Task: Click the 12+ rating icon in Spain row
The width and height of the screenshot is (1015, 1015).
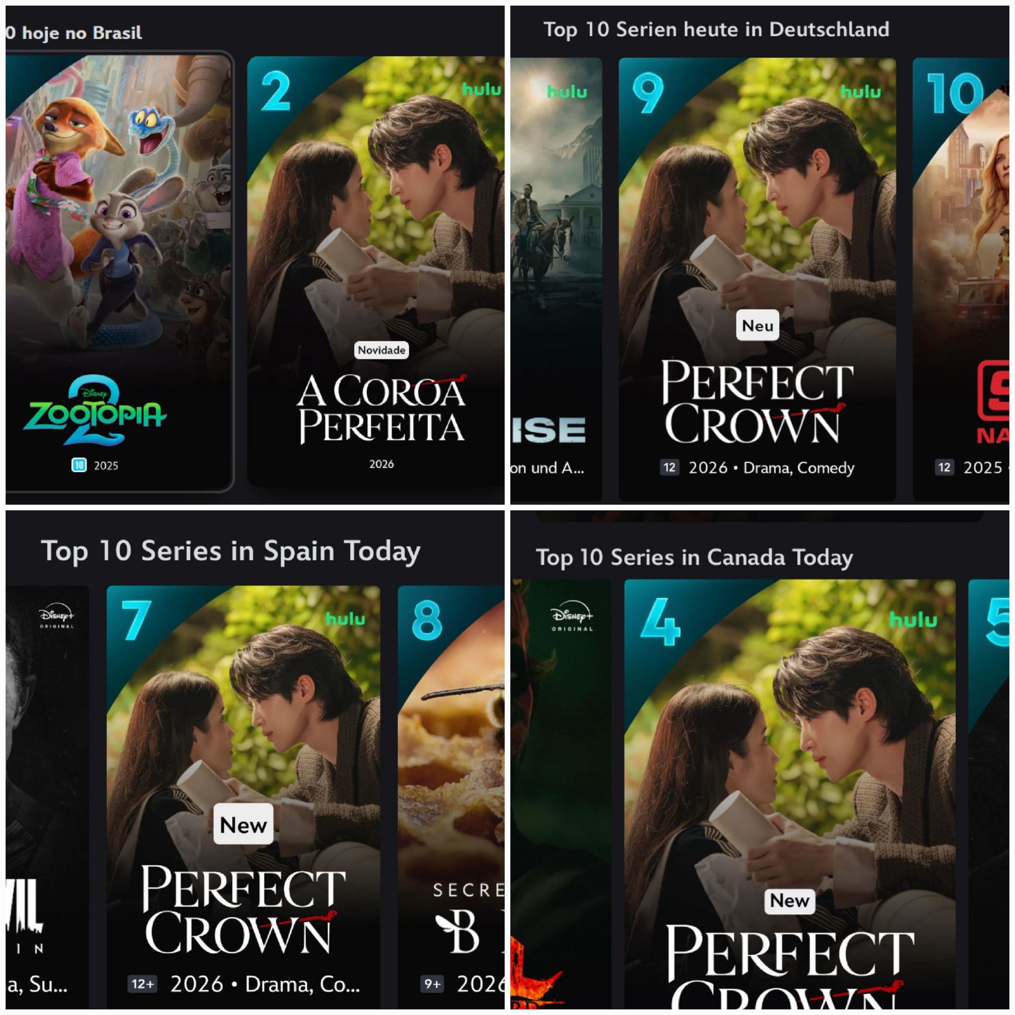Action: click(142, 984)
